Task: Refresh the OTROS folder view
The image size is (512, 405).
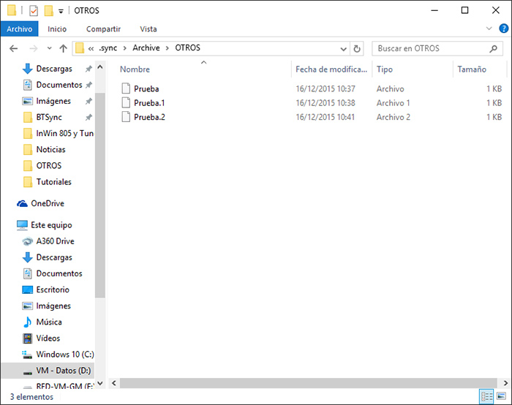Action: tap(357, 48)
